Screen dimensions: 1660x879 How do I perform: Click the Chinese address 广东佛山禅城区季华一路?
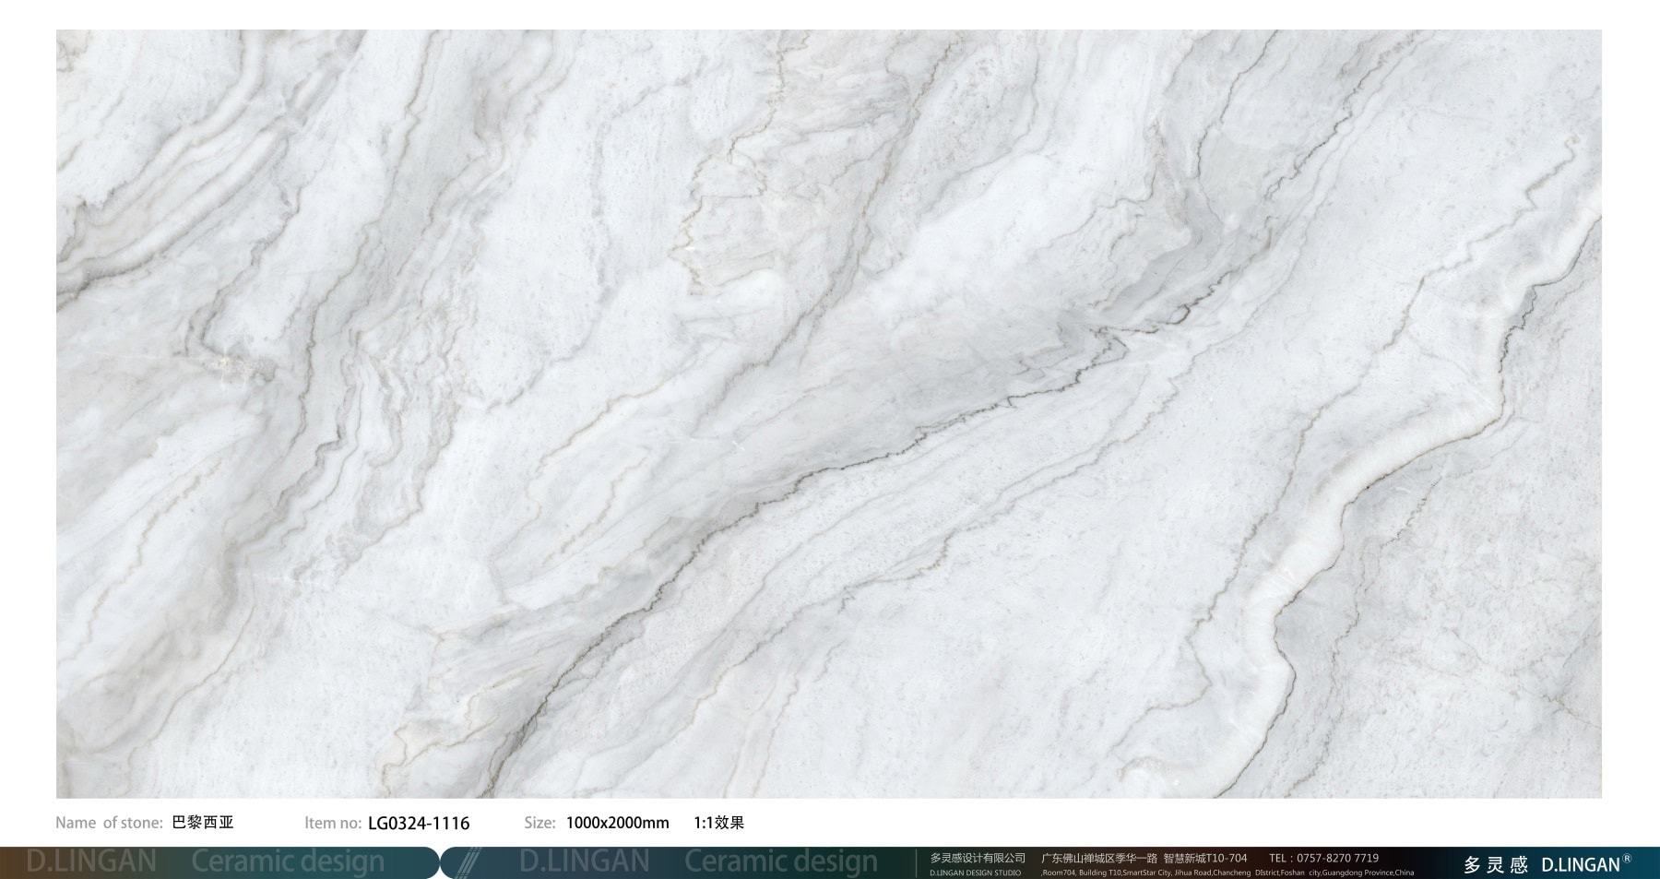[1098, 858]
